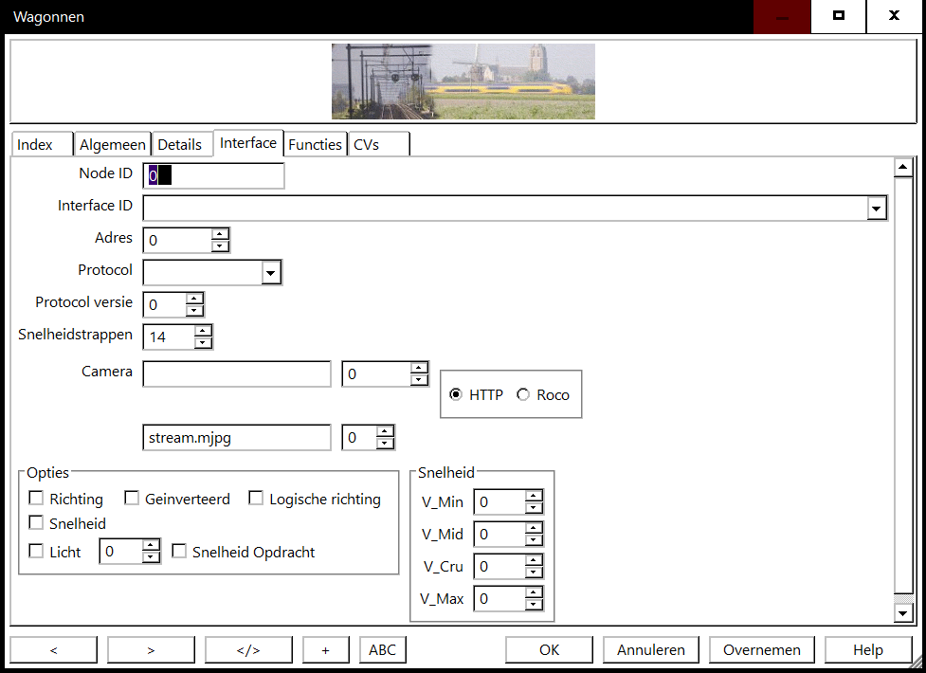Image resolution: width=926 pixels, height=673 pixels.
Task: Toggle the Geinverteerd option
Action: tap(132, 499)
